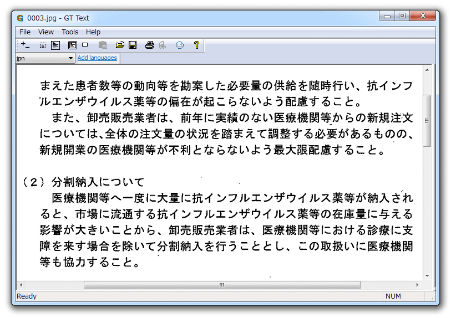Click the blue octagon image icon
451x318 pixels.
click(x=180, y=45)
